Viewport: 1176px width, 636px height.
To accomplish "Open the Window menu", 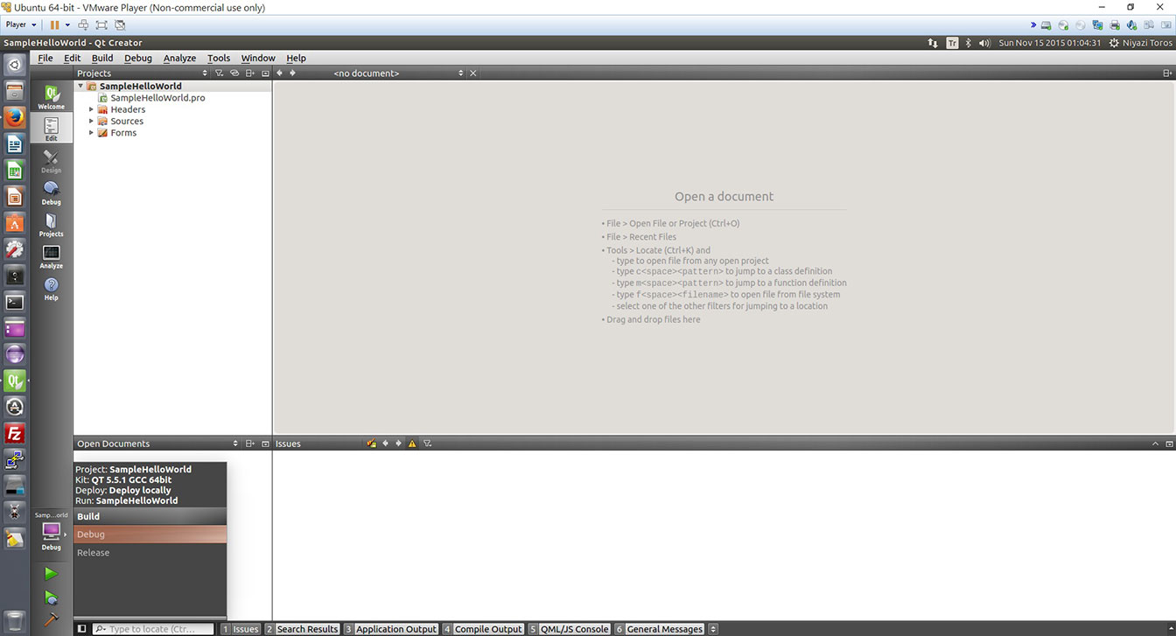I will coord(258,58).
